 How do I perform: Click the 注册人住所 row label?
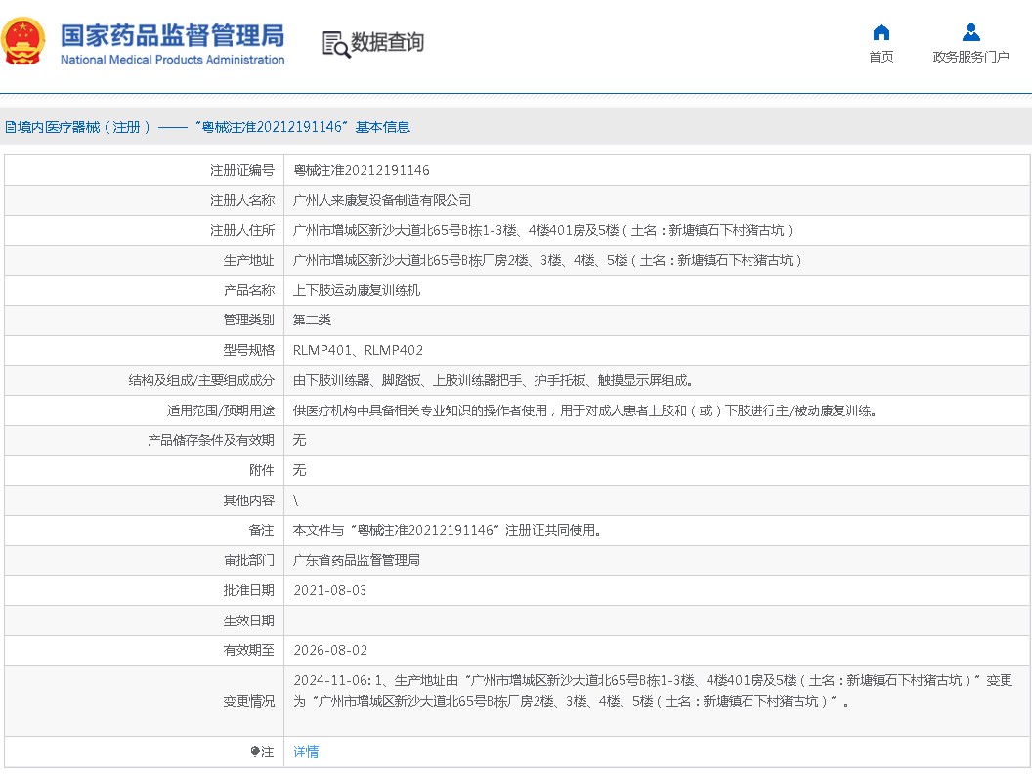click(241, 231)
